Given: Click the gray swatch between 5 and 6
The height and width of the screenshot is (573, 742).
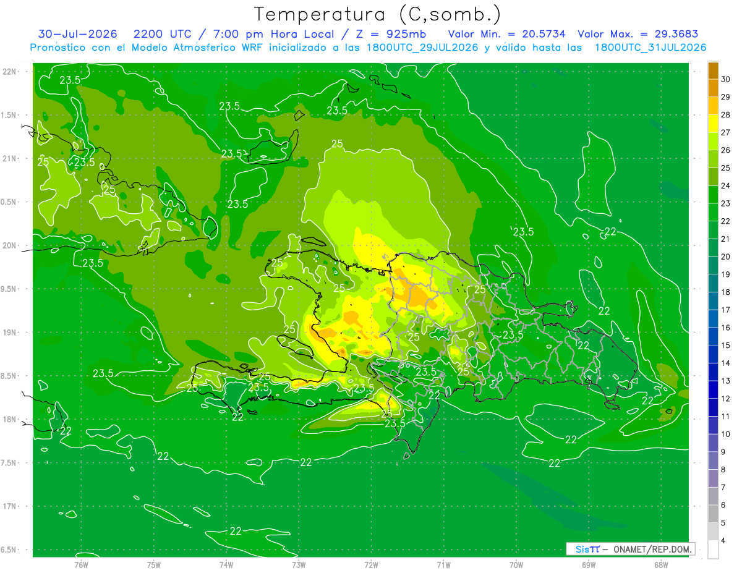Looking at the screenshot, I should click(713, 514).
